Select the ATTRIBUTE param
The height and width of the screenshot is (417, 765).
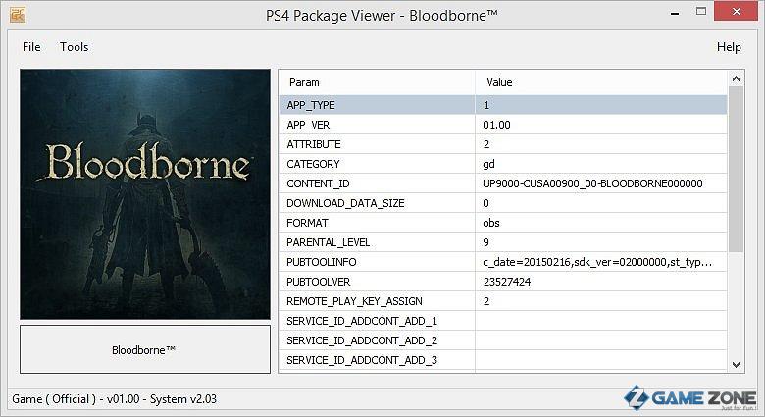[314, 144]
